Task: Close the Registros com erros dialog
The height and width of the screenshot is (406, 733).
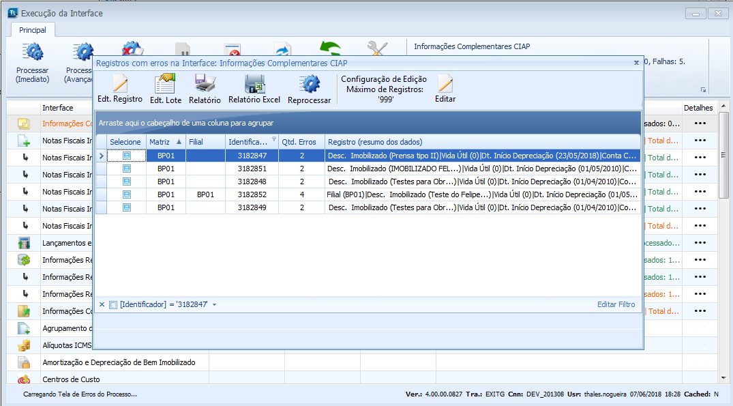Action: click(x=636, y=62)
